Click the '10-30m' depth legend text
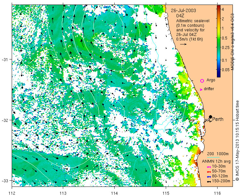The width and height of the screenshot is (241, 196). click(219, 166)
